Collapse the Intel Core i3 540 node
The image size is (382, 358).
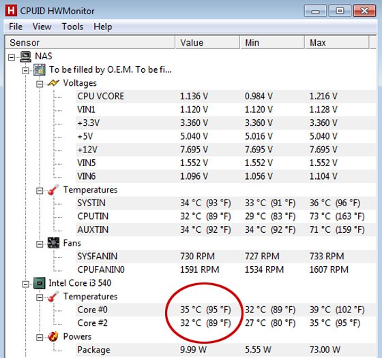coord(26,284)
